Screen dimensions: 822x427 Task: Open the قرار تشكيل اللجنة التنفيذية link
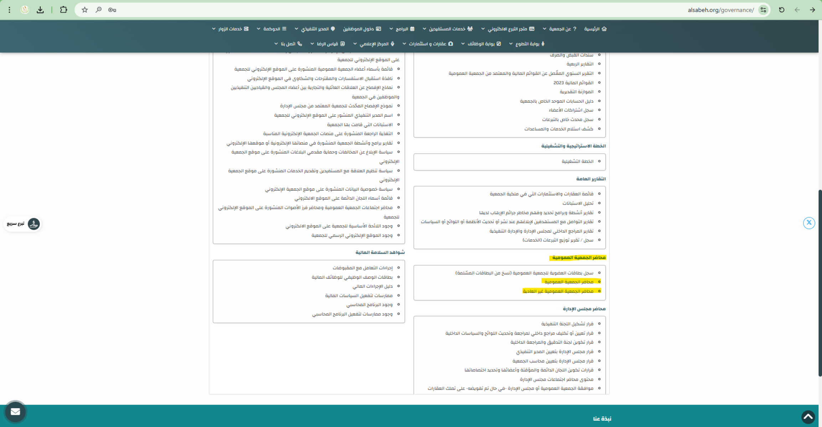coord(567,324)
